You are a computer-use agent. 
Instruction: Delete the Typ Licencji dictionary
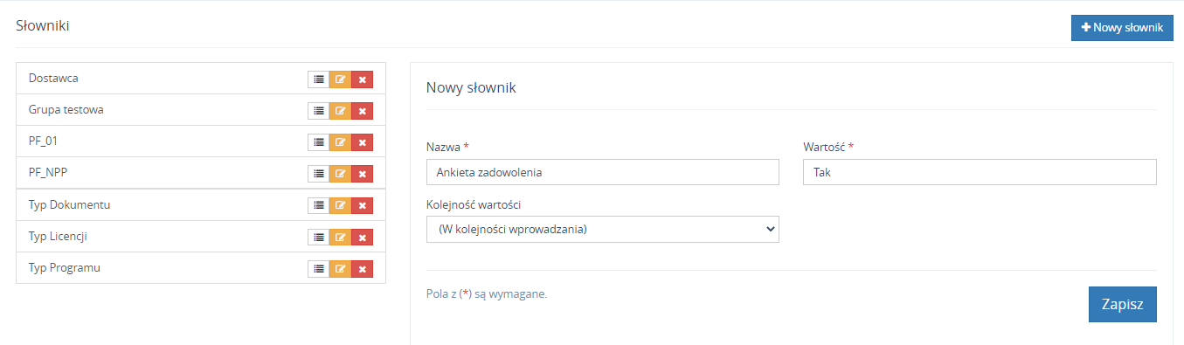click(x=363, y=237)
